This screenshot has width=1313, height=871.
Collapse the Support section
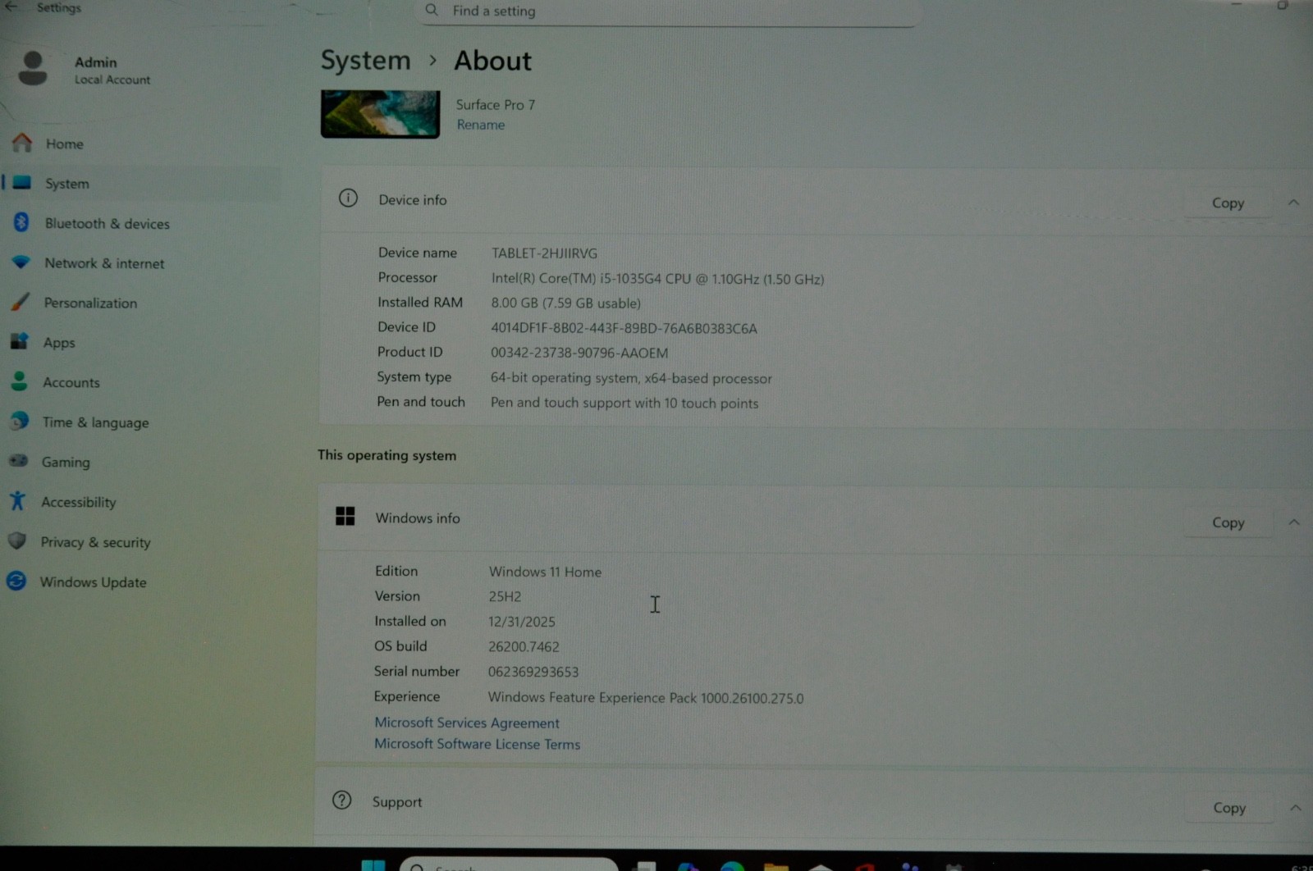(1295, 807)
